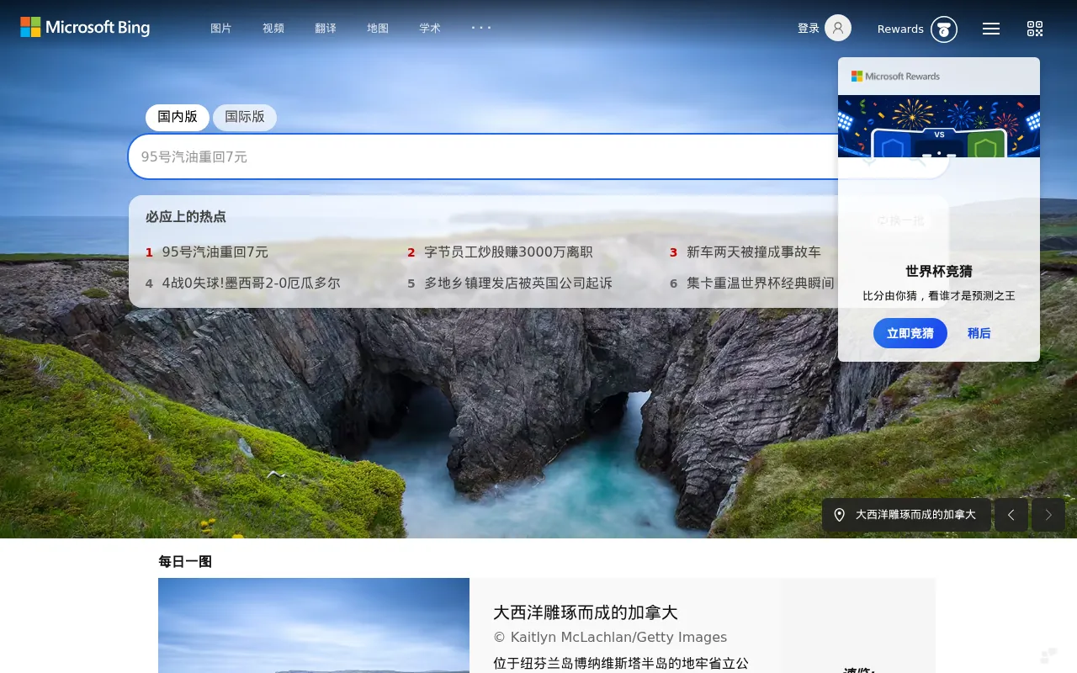This screenshot has height=673, width=1077.
Task: Expand the three-dots more menu in header
Action: coord(481,27)
